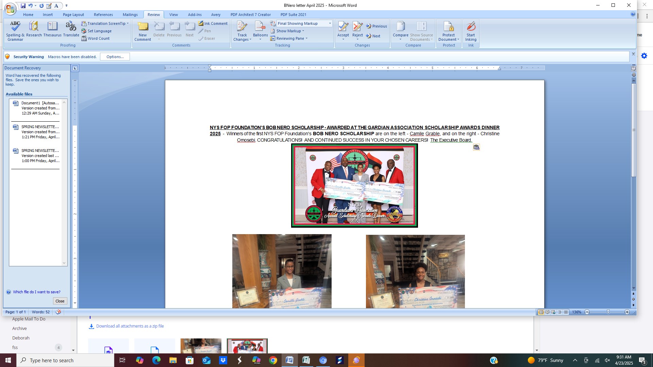The height and width of the screenshot is (367, 653).
Task: Click the zoom slider handle
Action: (x=608, y=312)
